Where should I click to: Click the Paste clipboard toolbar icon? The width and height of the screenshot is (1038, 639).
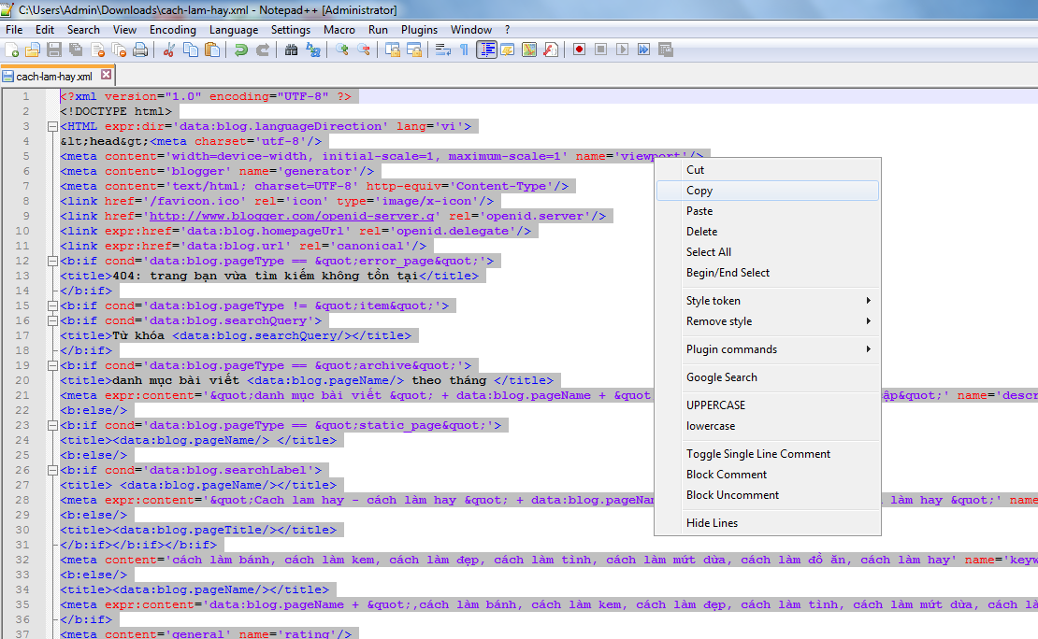[x=212, y=50]
